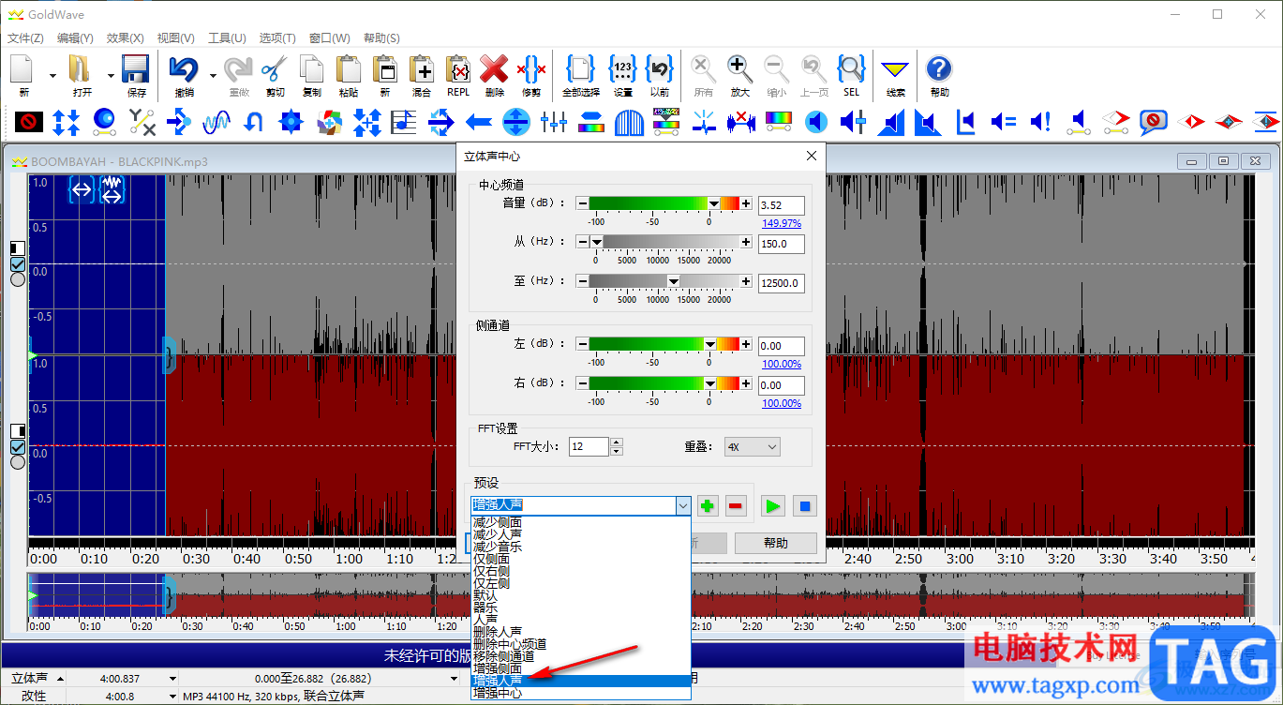This screenshot has width=1283, height=705.
Task: Click the New file toolbar icon
Action: click(23, 70)
